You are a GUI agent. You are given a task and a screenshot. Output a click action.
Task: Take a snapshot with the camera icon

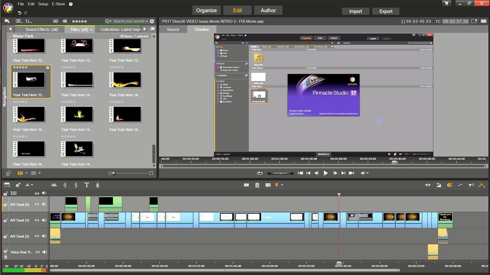[268, 185]
